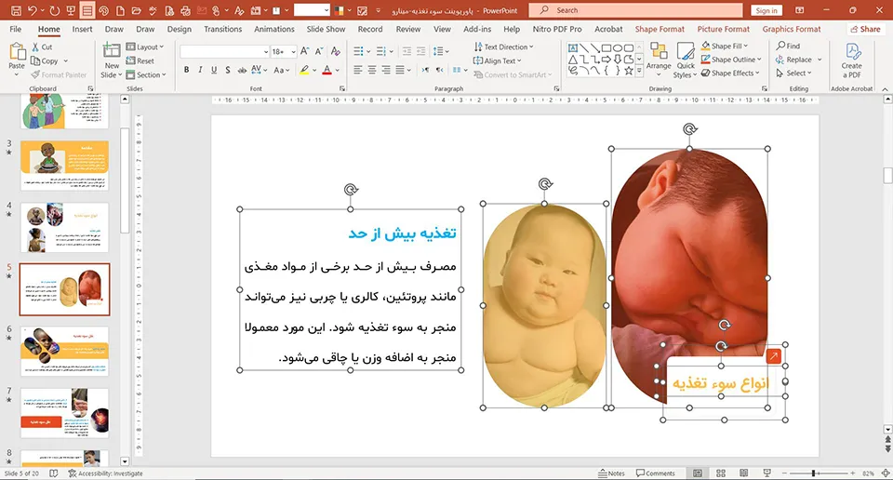Viewport: 893px width, 480px height.
Task: Apply the red font color button
Action: 327,70
